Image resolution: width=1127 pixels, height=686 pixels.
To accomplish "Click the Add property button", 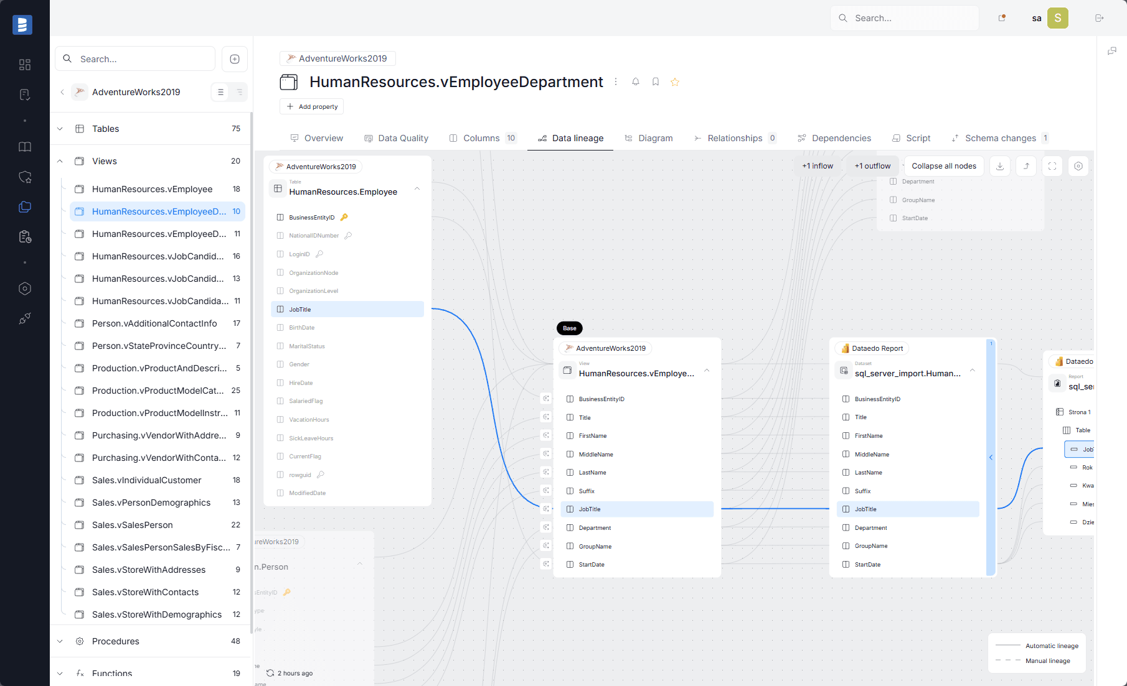I will click(311, 106).
